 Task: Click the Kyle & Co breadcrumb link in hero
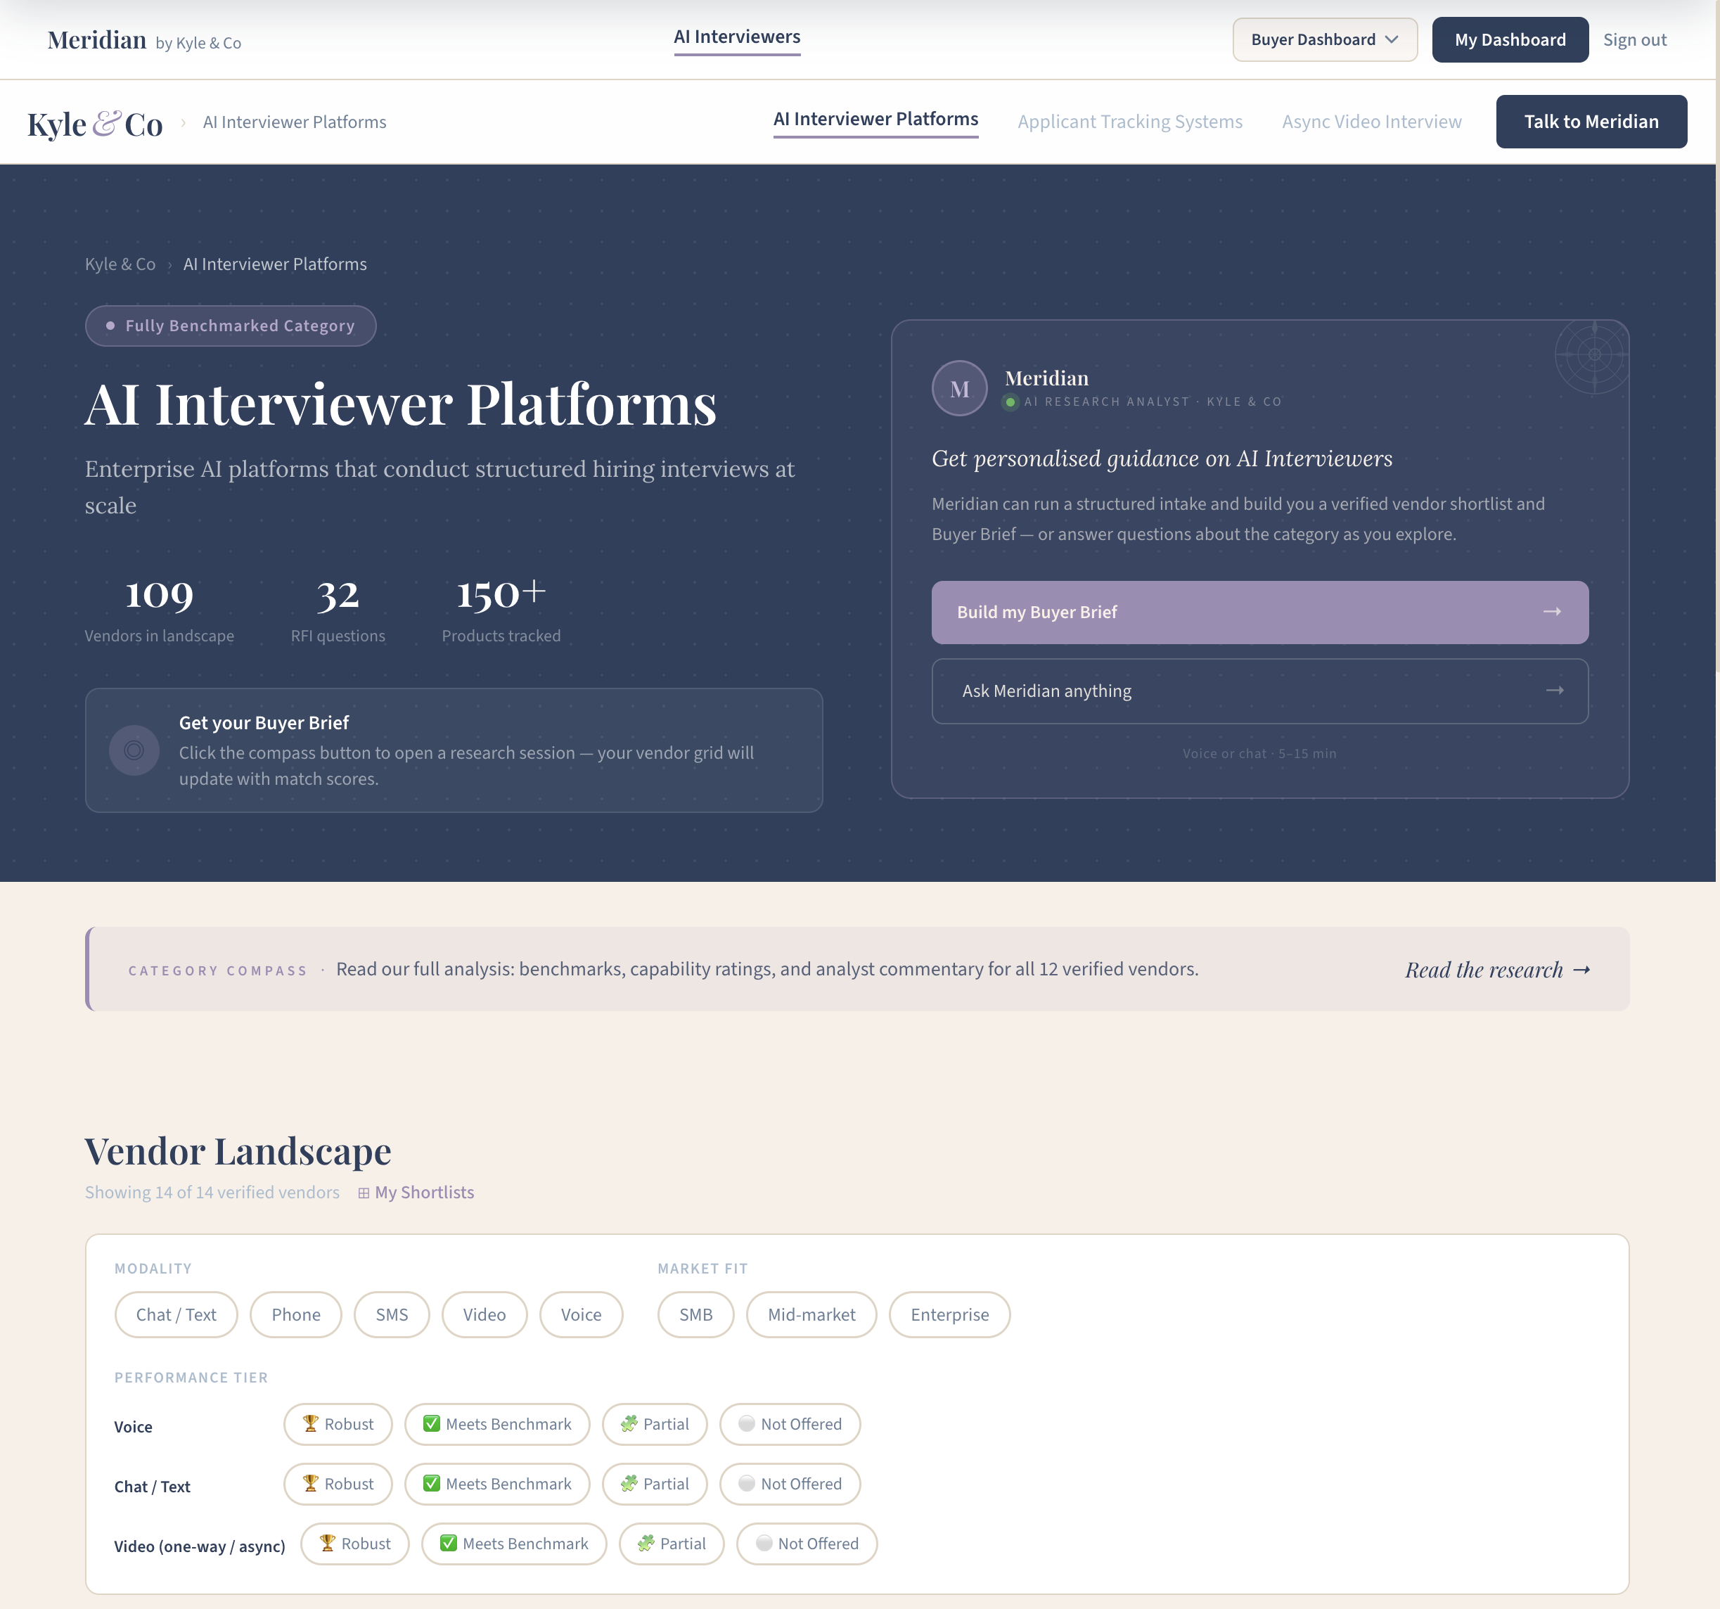120,264
